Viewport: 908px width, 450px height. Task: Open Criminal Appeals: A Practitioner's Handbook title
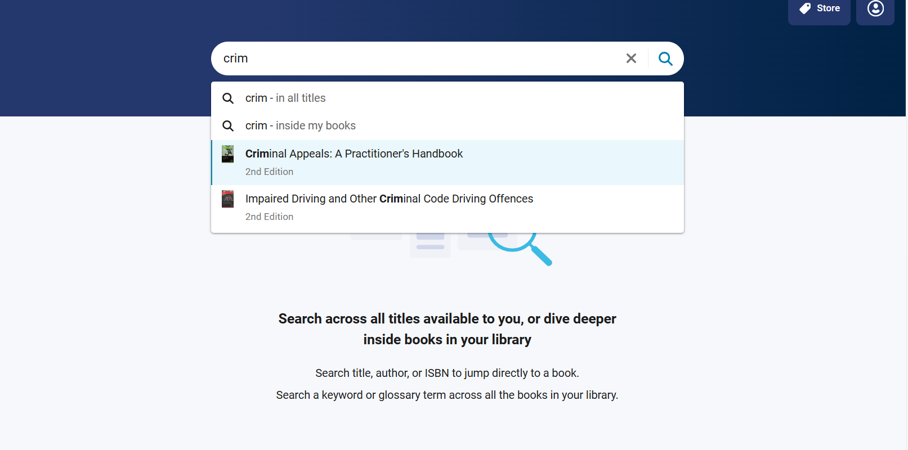tap(354, 154)
